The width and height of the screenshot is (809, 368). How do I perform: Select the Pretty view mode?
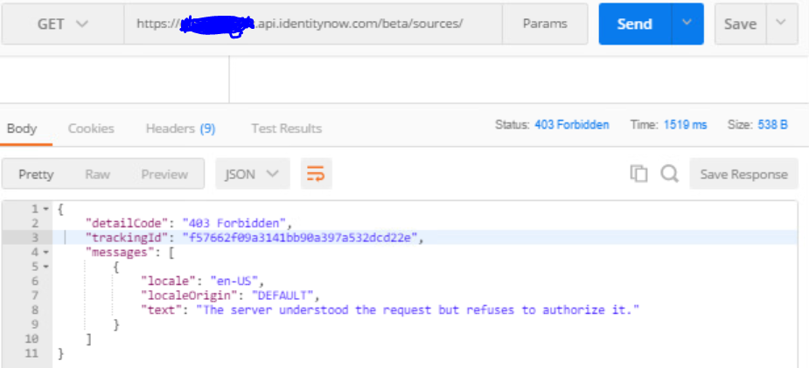click(x=36, y=174)
